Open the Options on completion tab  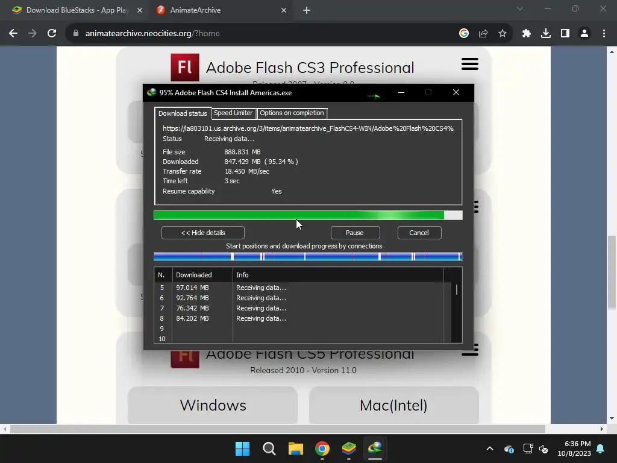[x=292, y=113]
